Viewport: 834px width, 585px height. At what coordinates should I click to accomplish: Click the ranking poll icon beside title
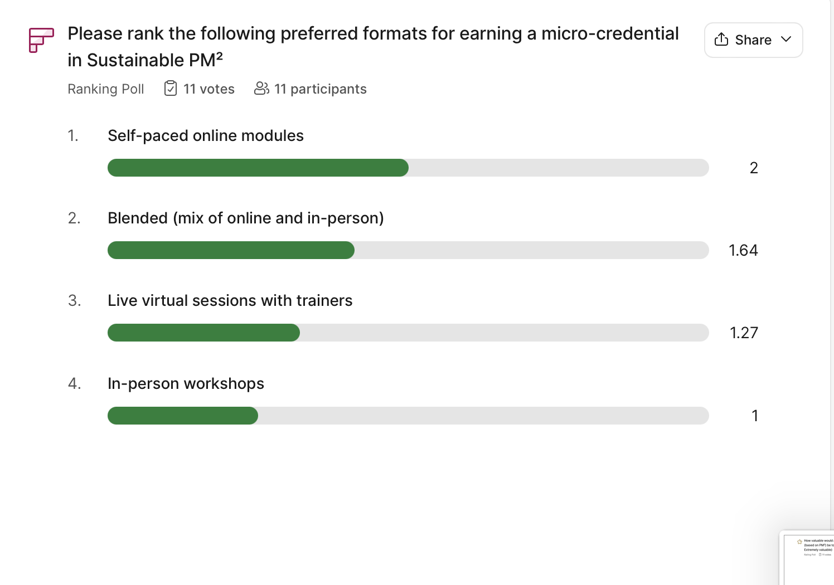41,40
